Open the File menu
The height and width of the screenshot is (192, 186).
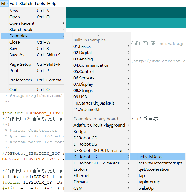click(4, 4)
